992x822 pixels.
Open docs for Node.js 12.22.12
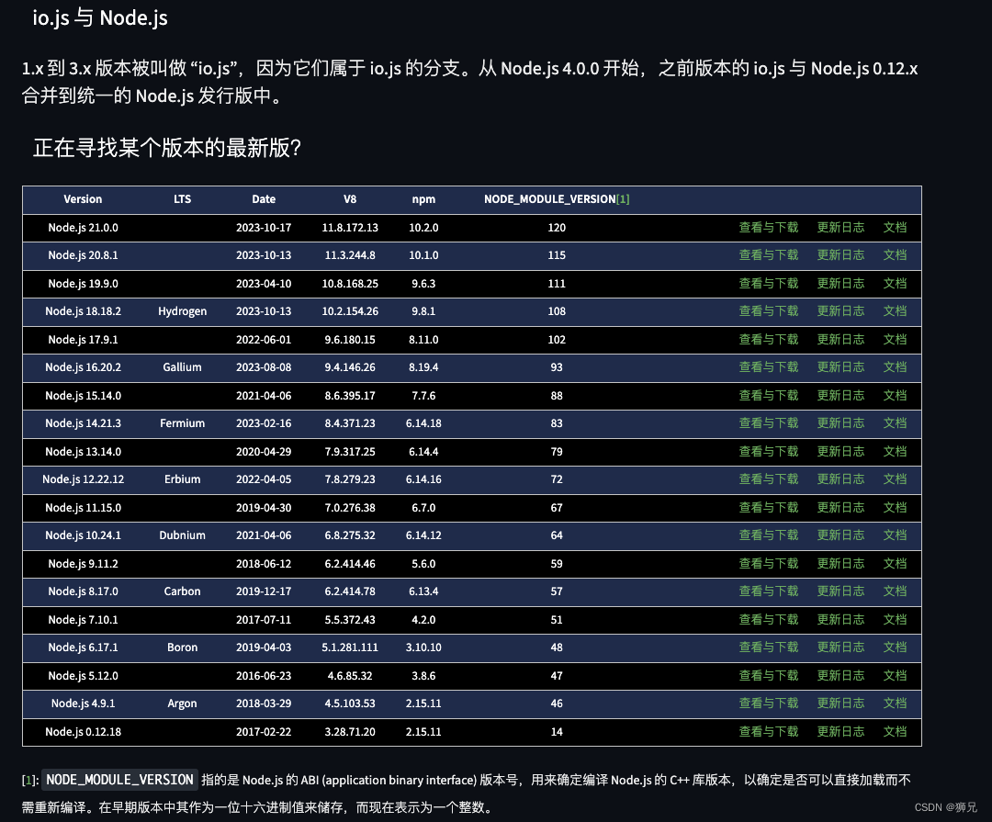coord(895,479)
